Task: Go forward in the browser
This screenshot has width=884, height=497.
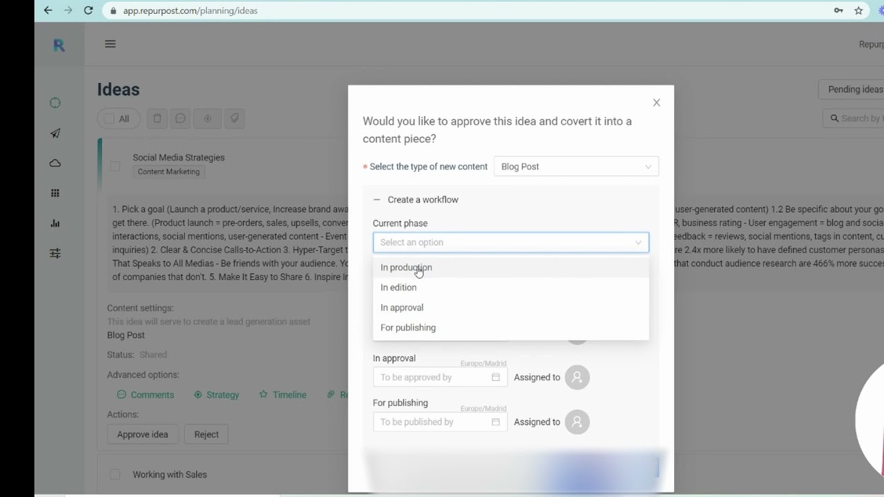Action: pos(68,10)
